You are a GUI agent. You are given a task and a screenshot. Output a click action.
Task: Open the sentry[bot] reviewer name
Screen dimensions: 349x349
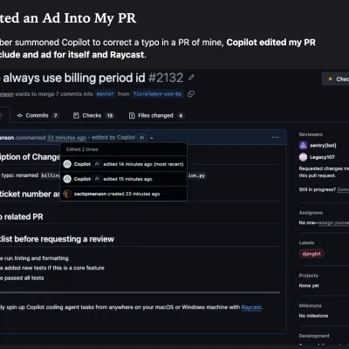click(x=323, y=146)
